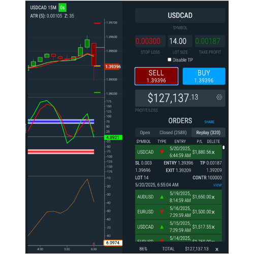Screen dimensions: 254x254
Task: Click the CONTR 100000 detail
Action: click(207, 178)
